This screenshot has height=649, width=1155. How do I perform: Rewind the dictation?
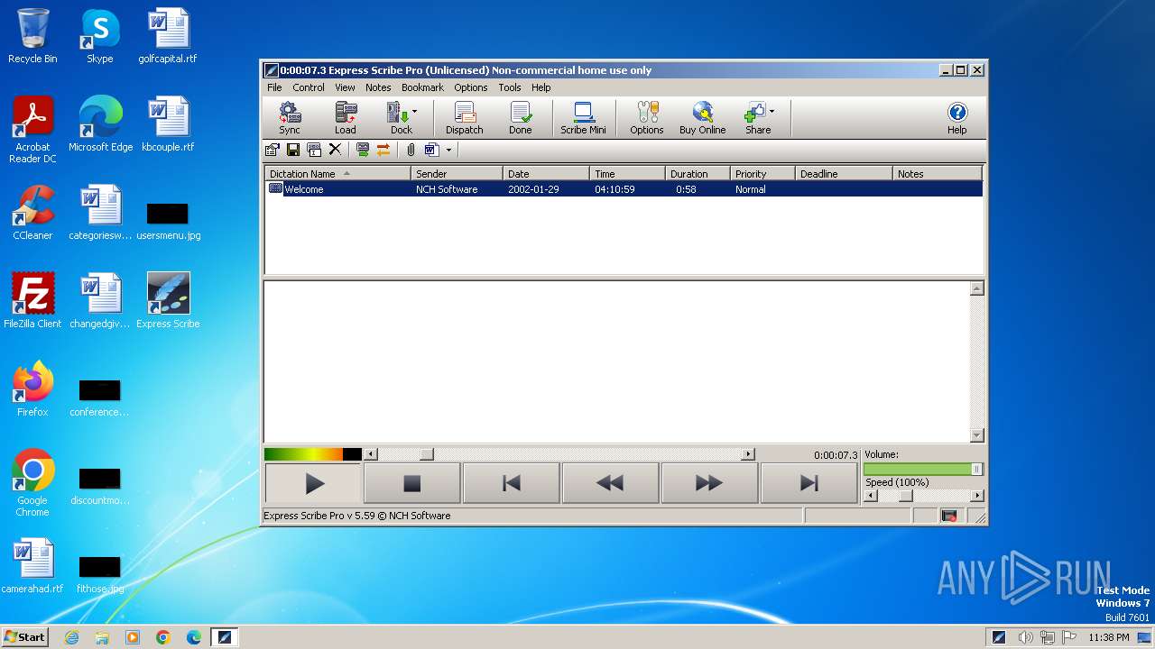pos(610,484)
